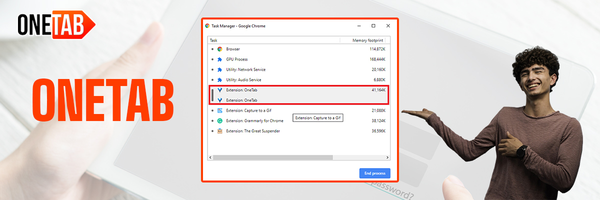Maximize the Task Manager window

pos(373,25)
